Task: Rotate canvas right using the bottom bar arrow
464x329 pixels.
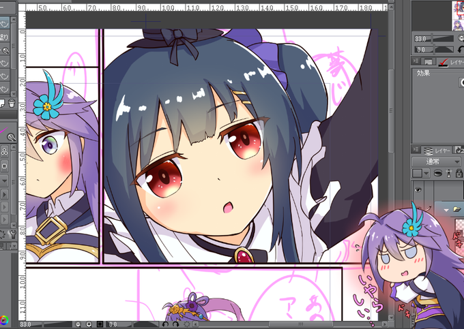Action: [x=176, y=324]
